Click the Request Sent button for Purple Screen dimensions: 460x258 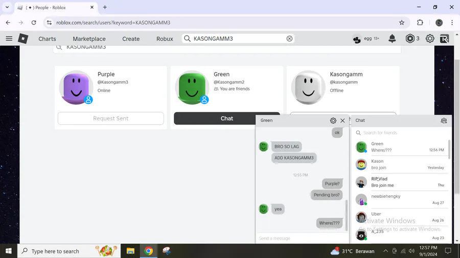[110, 118]
